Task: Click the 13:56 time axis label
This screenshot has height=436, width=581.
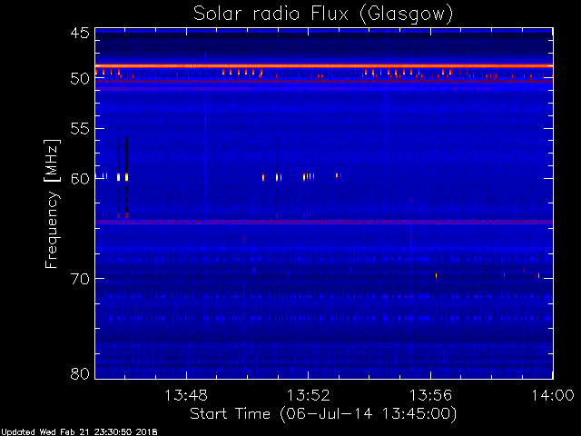Action: pyautogui.click(x=430, y=395)
